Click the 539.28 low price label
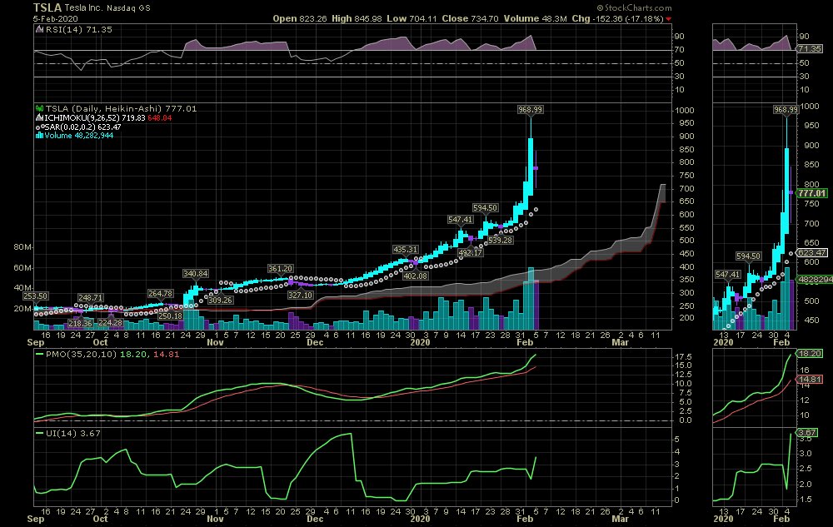Viewport: 833px width, 527px height. coord(500,241)
